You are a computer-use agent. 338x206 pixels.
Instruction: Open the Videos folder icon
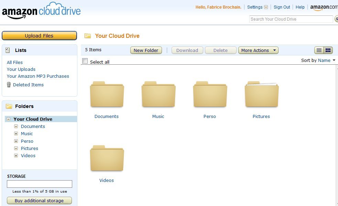(x=107, y=159)
